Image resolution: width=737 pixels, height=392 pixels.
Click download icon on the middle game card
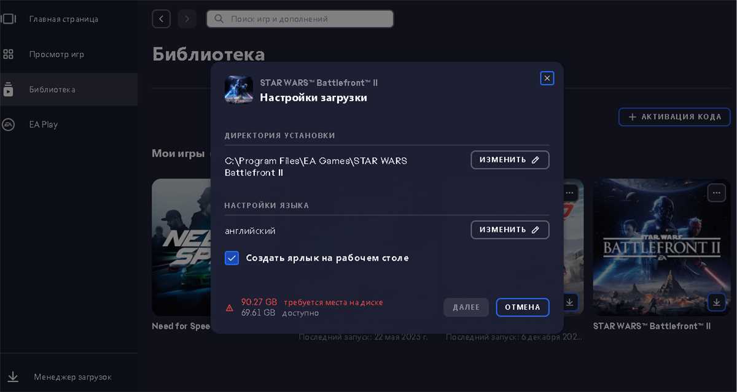569,302
